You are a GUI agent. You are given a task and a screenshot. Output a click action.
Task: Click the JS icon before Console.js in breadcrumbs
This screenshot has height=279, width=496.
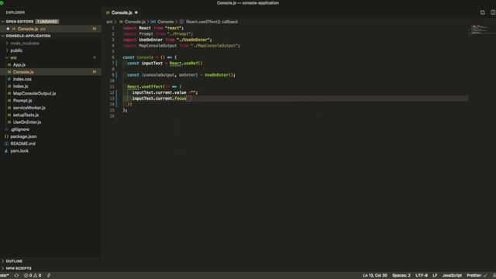pos(121,22)
